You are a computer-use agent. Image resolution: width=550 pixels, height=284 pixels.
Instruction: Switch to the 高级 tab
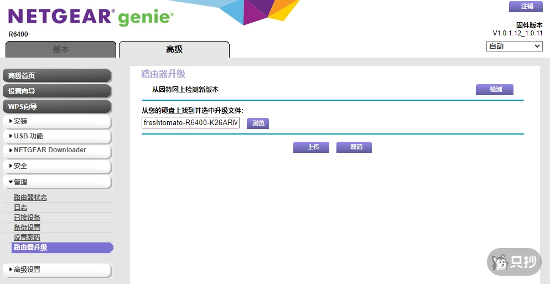tap(174, 49)
